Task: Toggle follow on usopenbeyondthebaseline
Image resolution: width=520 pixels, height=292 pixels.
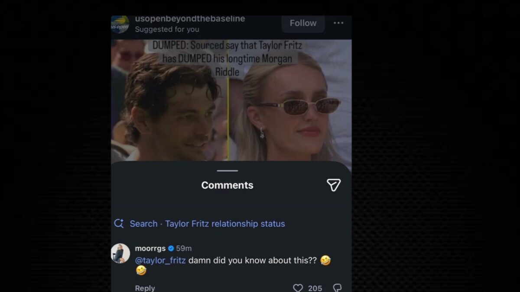Action: (303, 23)
